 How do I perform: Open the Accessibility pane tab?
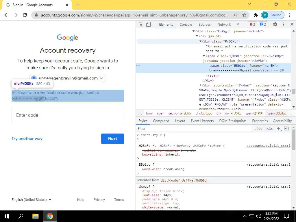[x=282, y=121]
